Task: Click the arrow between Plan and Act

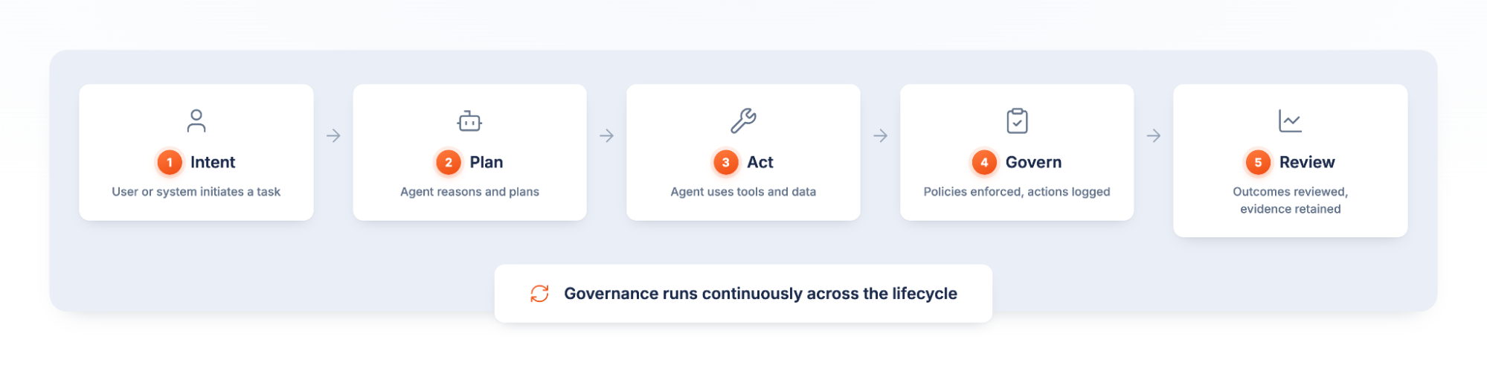Action: (607, 136)
